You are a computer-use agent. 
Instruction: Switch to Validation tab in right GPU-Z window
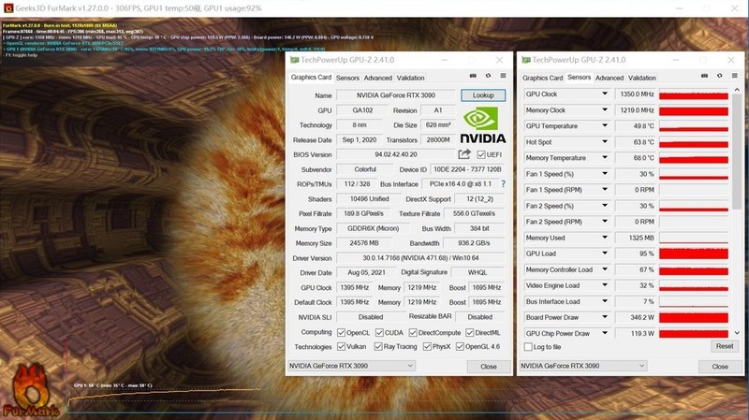point(642,78)
